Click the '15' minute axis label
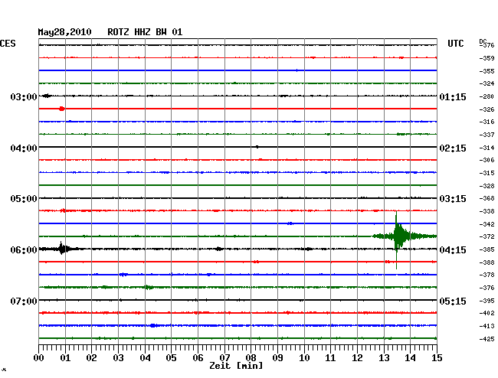The width and height of the screenshot is (498, 378). click(437, 358)
